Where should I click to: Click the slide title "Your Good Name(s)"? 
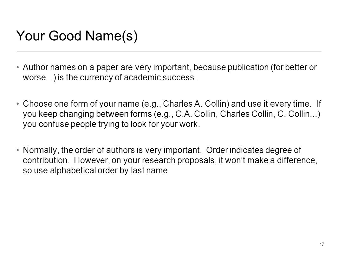77,36
